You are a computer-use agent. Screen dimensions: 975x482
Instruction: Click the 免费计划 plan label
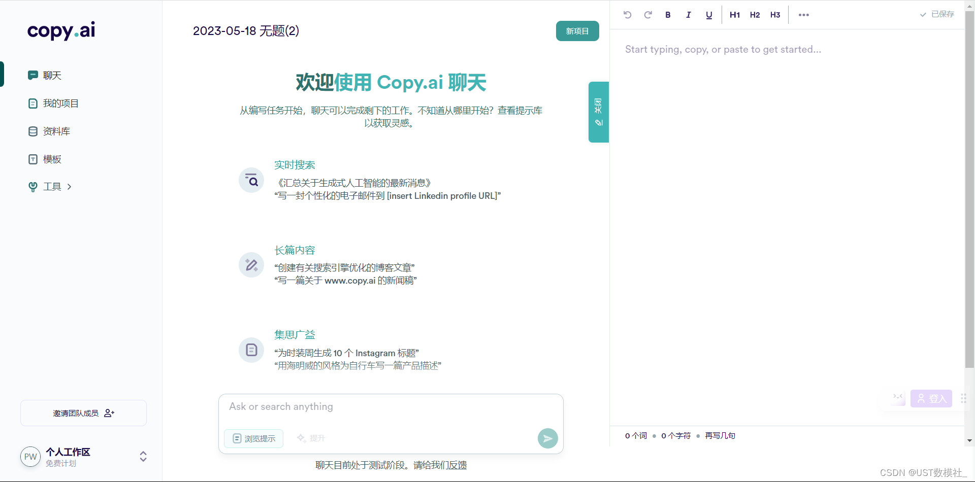click(x=61, y=463)
